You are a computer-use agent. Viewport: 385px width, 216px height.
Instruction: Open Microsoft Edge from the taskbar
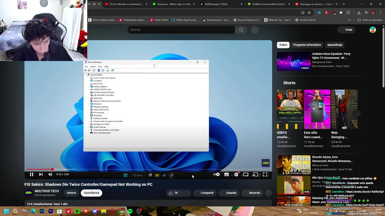33,211
